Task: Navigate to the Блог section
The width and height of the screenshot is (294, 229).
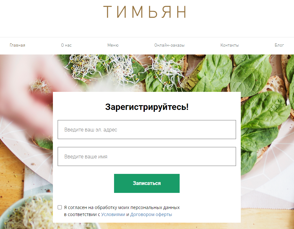Action: point(279,45)
